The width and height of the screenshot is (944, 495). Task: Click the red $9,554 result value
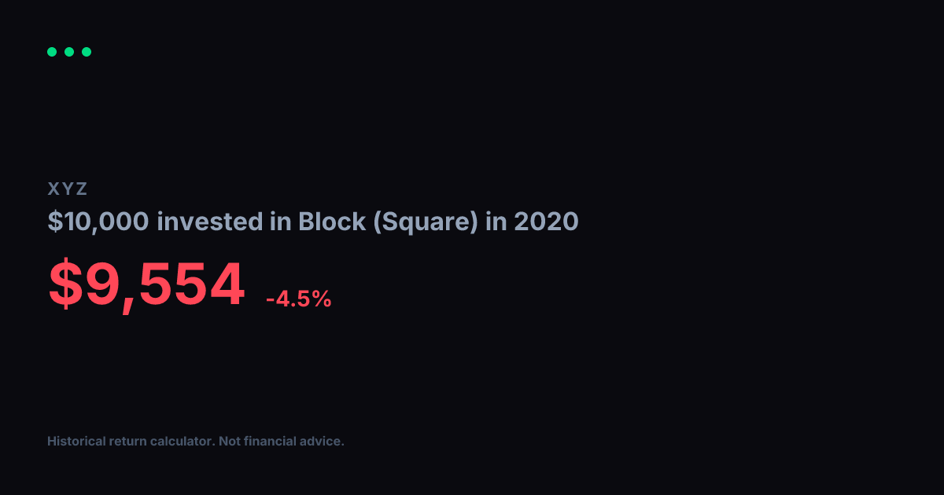[x=146, y=286]
